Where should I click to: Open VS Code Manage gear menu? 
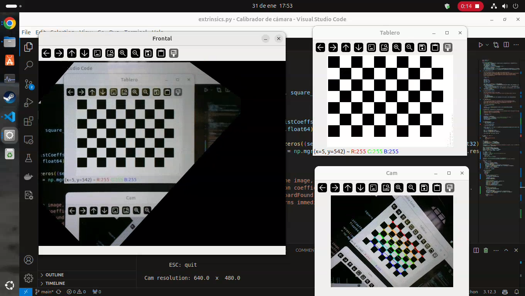coord(29,278)
